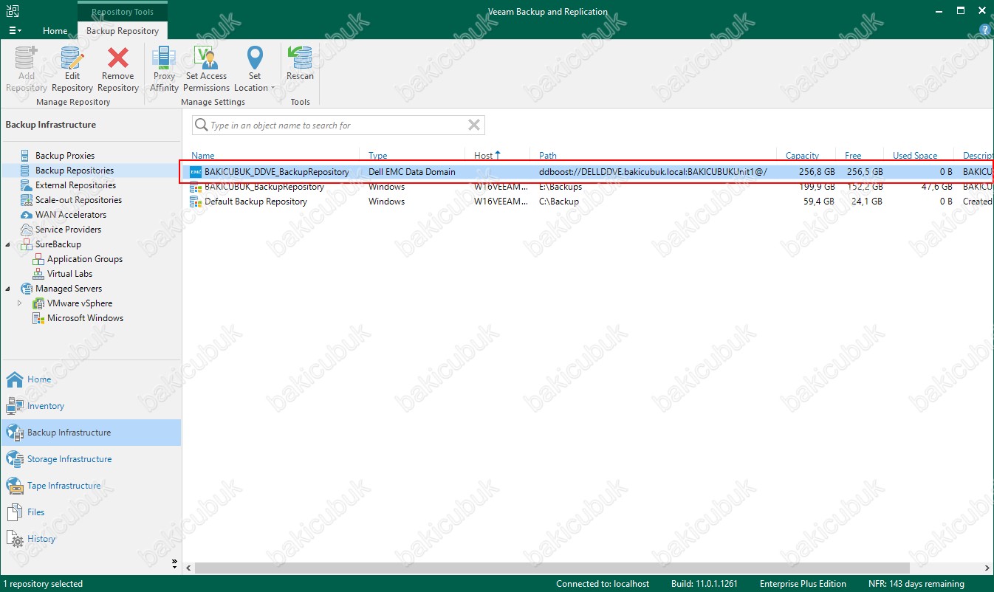994x592 pixels.
Task: Open the Inventory navigation view
Action: pos(91,406)
